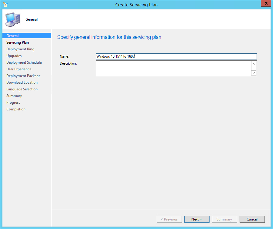273x229 pixels.
Task: Click the Description scroll up arrow
Action: pyautogui.click(x=254, y=64)
